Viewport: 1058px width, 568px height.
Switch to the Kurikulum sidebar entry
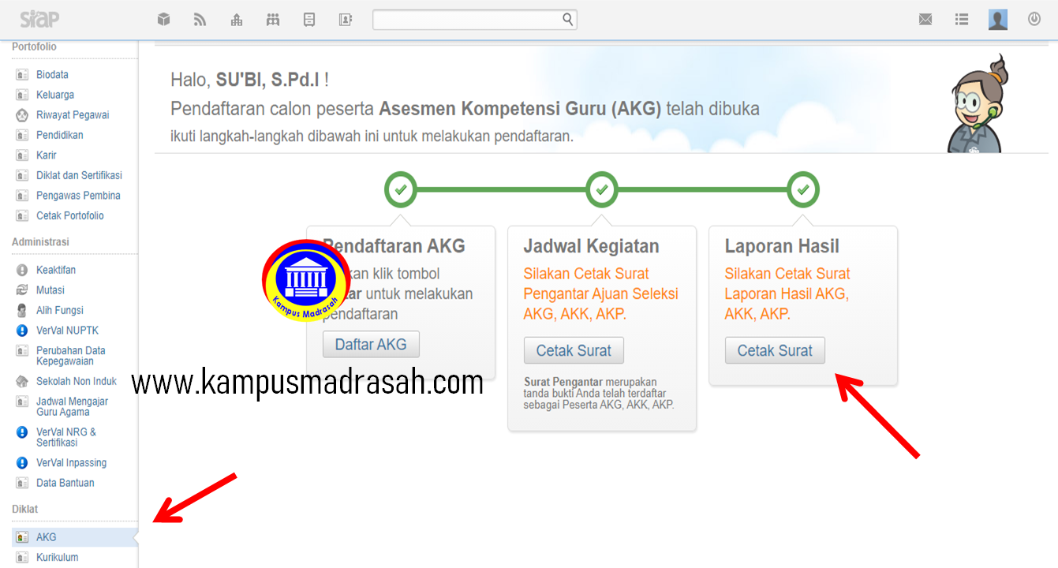(x=57, y=556)
